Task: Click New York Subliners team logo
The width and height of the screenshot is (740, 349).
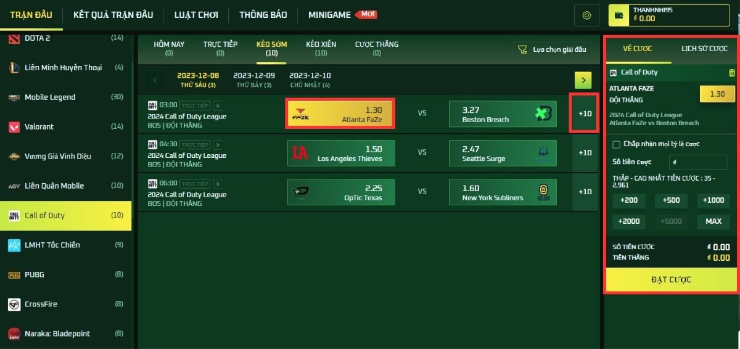Action: [x=543, y=192]
